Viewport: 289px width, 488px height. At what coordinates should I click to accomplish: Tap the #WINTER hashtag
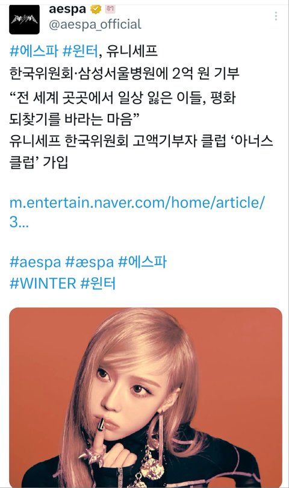[43, 284]
